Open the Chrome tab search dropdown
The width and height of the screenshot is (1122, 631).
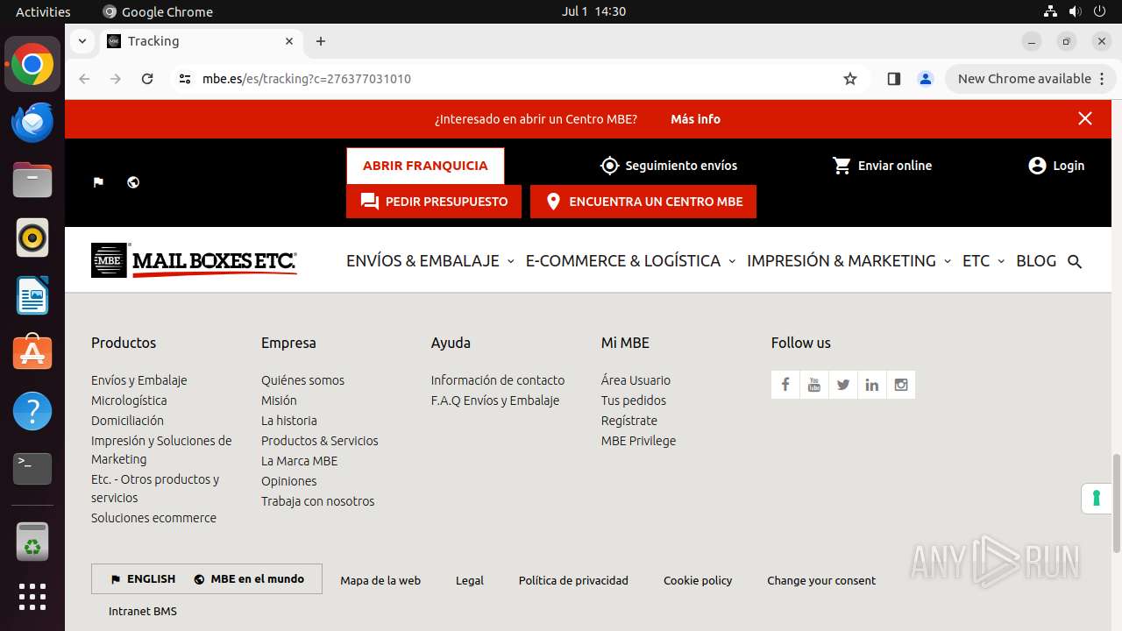(x=82, y=41)
